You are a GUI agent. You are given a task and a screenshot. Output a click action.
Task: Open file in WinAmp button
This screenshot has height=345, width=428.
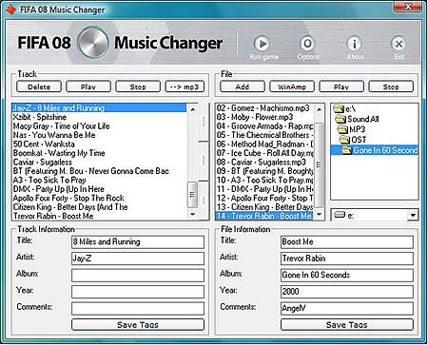pyautogui.click(x=292, y=86)
